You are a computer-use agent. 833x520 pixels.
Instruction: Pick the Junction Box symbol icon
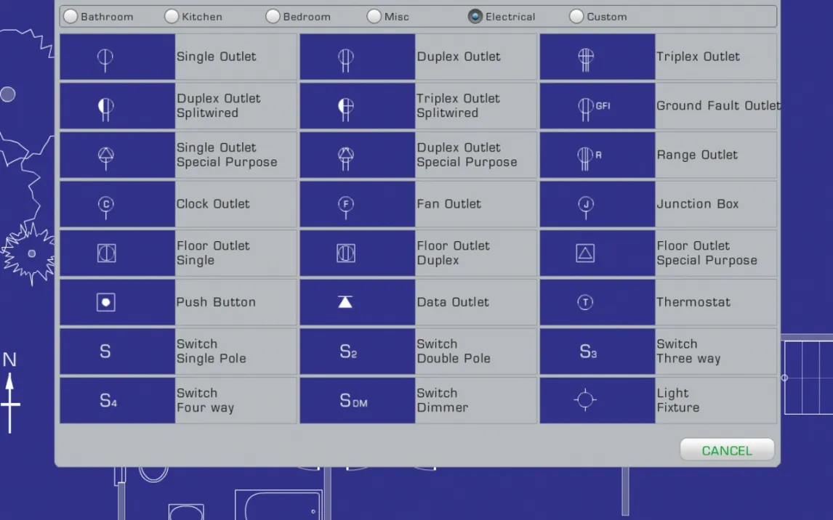586,206
